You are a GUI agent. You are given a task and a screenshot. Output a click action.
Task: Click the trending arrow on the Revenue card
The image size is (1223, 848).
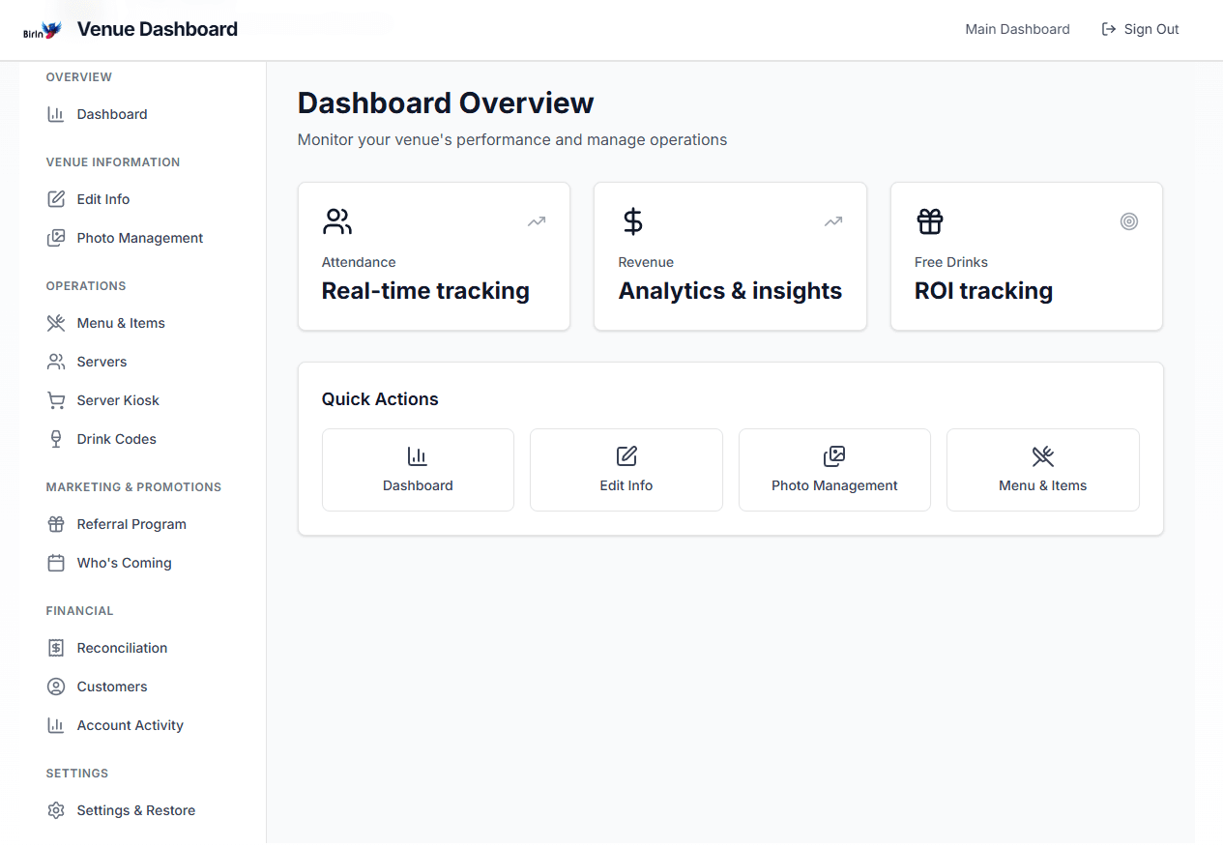(x=832, y=221)
